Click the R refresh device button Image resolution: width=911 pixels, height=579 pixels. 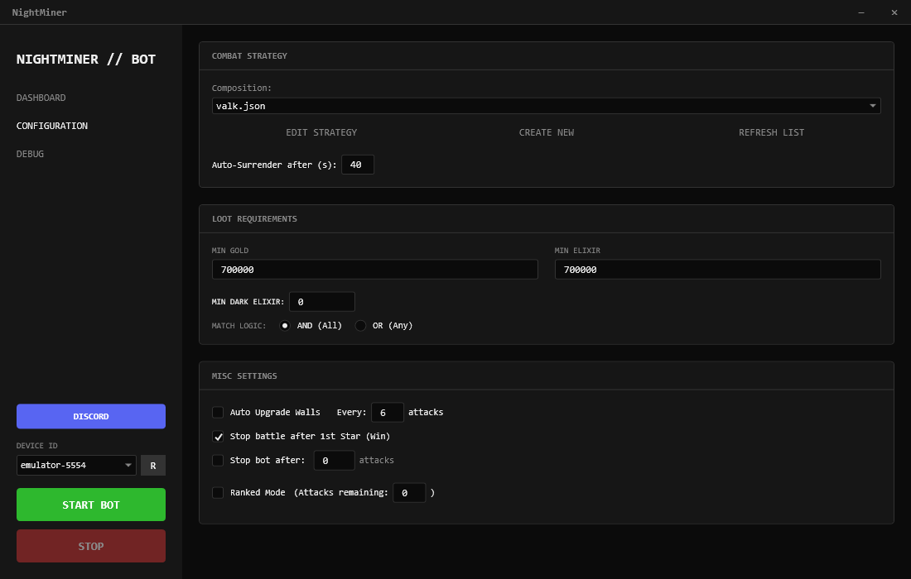(152, 466)
